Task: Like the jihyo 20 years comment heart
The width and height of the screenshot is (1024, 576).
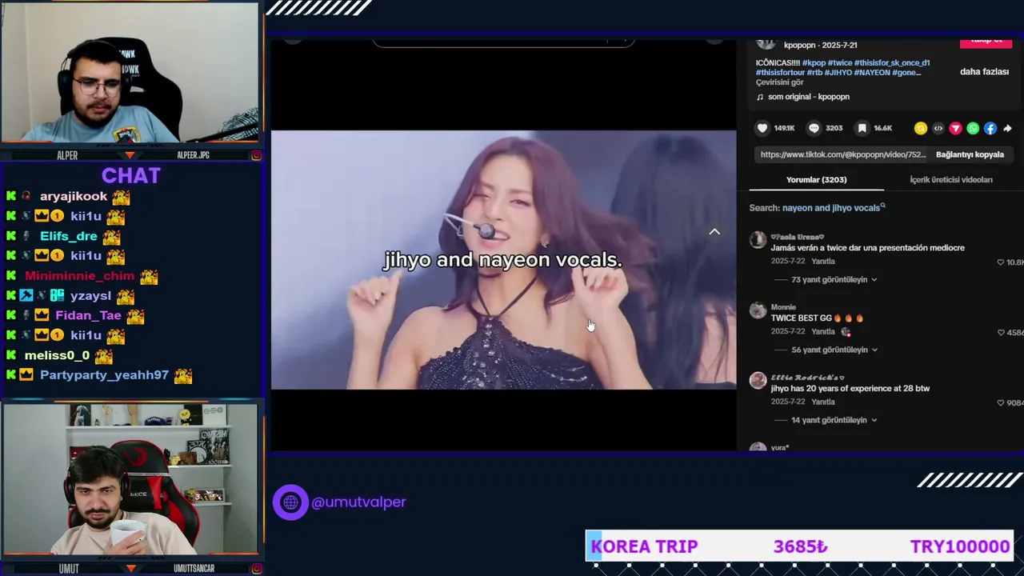Action: click(1001, 403)
